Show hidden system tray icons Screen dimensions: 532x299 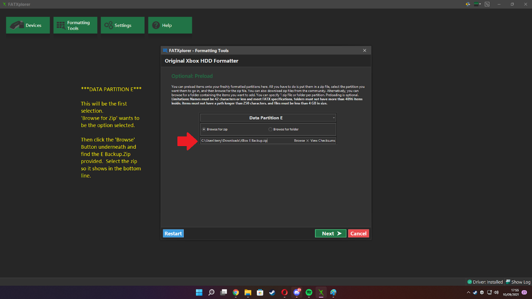[468, 292]
